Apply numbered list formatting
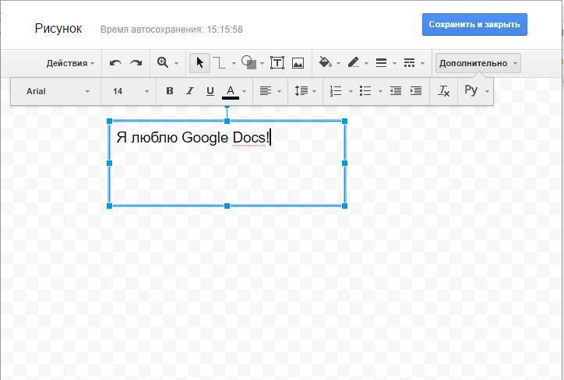564x380 pixels. (336, 91)
